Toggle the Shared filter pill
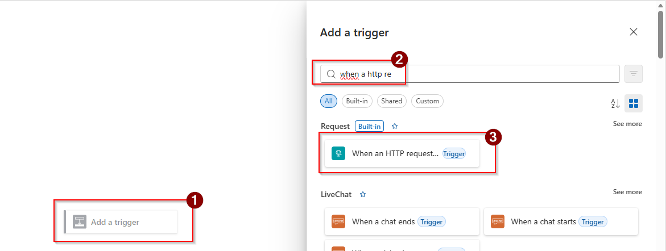 [391, 101]
